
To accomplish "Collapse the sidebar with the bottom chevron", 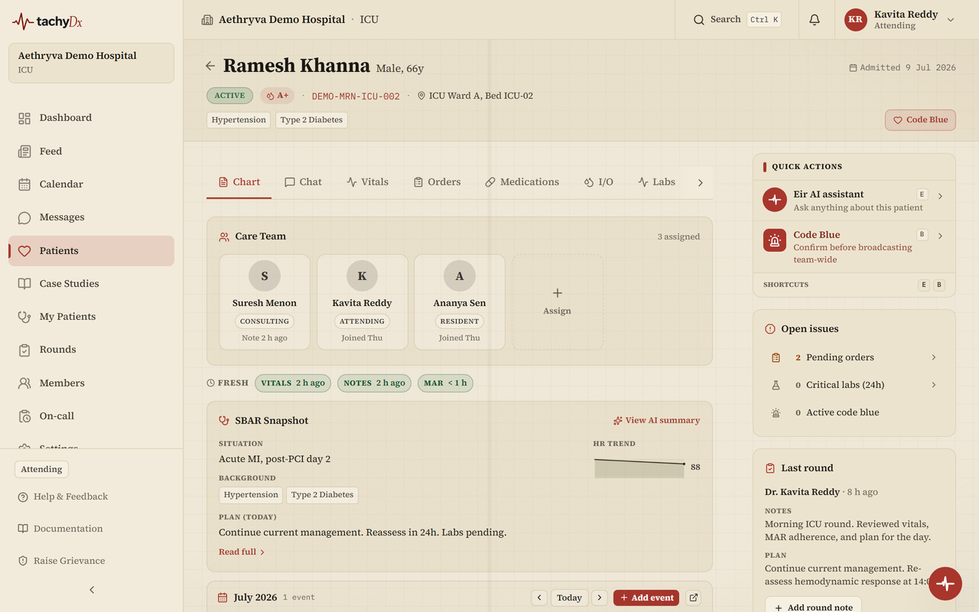I will (x=92, y=590).
